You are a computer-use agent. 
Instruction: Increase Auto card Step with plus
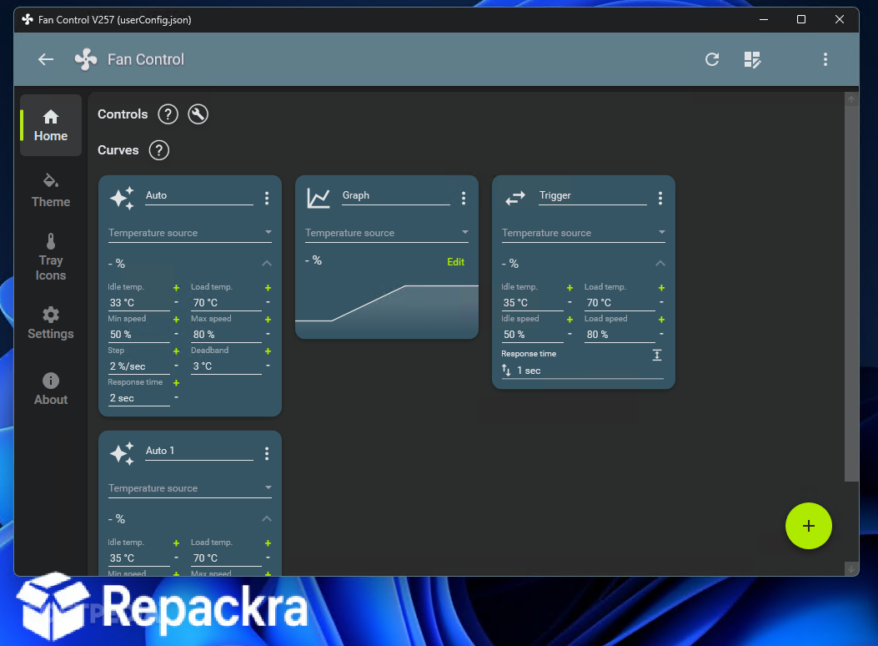(x=177, y=351)
